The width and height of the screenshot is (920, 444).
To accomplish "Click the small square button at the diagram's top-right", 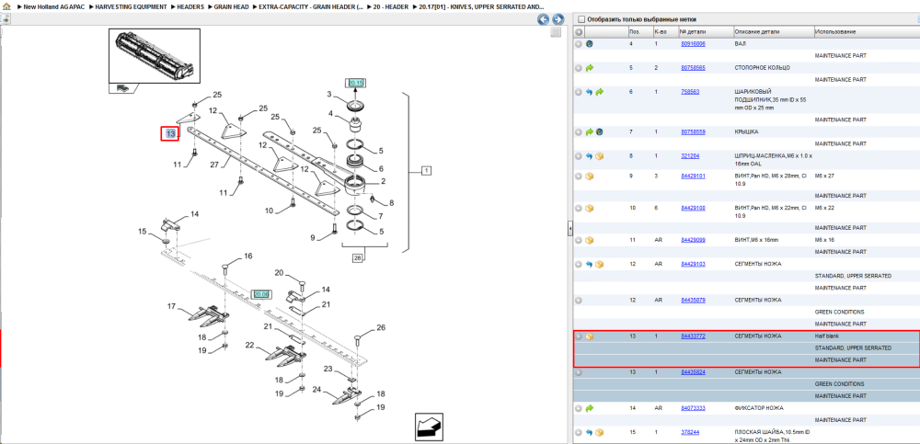I will (x=555, y=33).
